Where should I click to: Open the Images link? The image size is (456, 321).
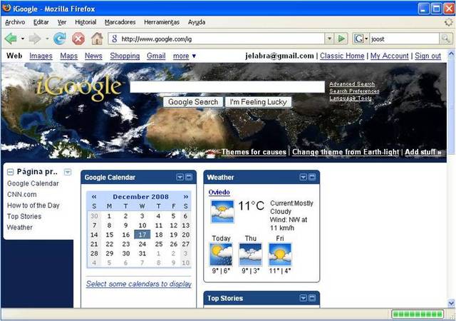41,56
